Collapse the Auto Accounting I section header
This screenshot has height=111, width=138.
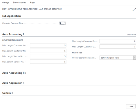tap(13, 34)
